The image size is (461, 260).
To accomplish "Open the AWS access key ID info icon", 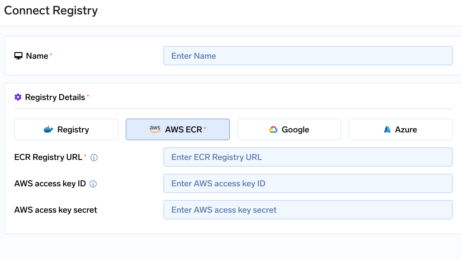I will (93, 184).
